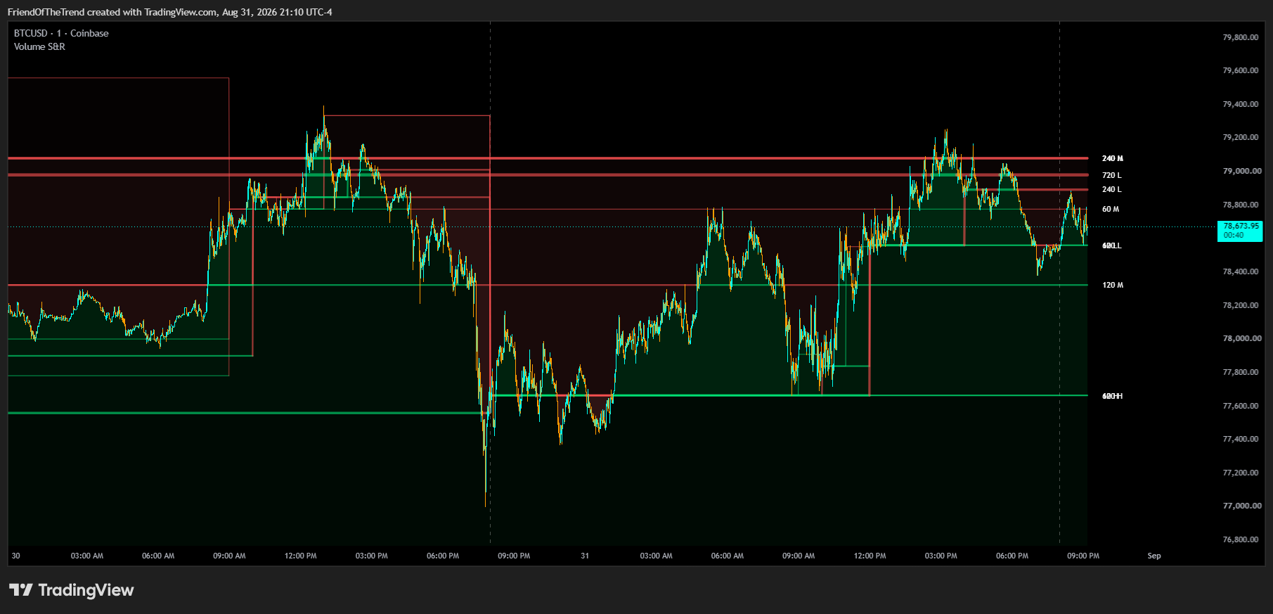This screenshot has height=614, width=1273.
Task: Click the 77,000.00 price axis label
Action: tap(1242, 506)
